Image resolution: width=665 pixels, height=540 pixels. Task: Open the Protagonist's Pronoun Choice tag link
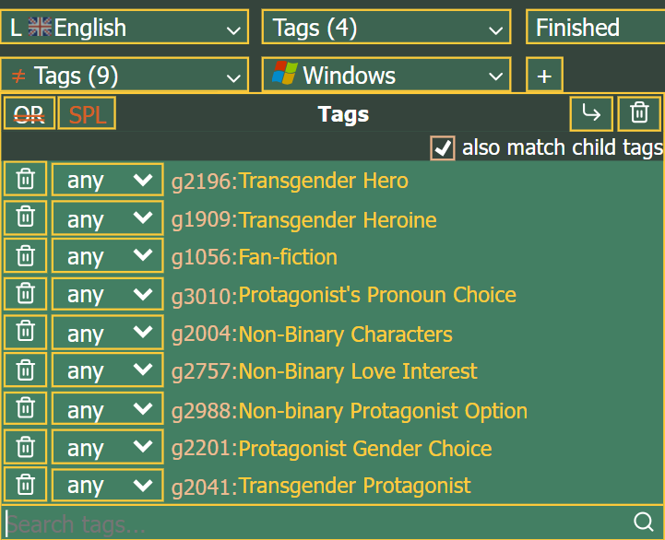pyautogui.click(x=376, y=295)
